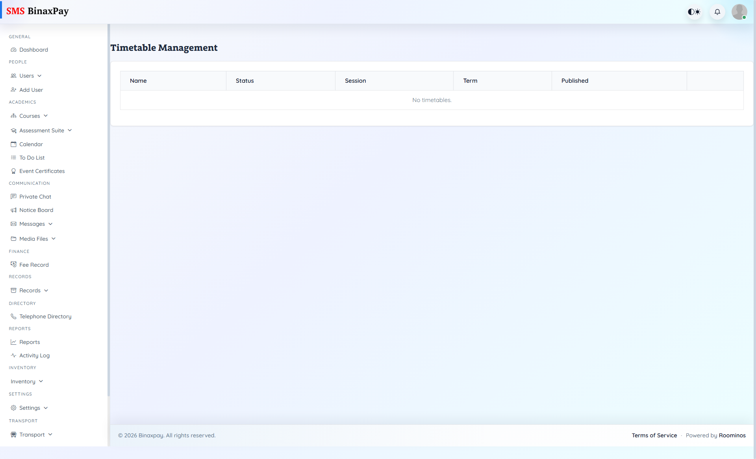Viewport: 756px width, 459px height.
Task: Open Event Certificates
Action: coord(42,171)
